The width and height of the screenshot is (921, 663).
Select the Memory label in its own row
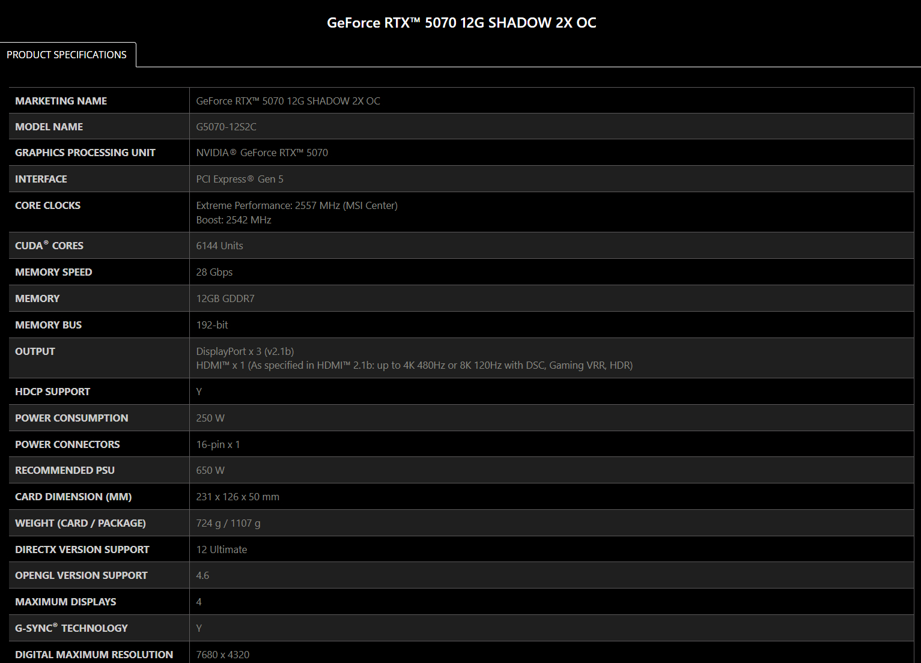(37, 298)
